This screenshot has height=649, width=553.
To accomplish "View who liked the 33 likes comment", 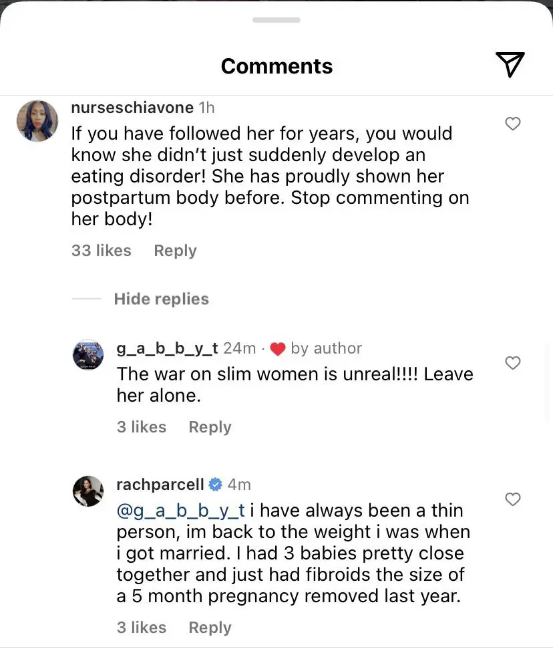I will (101, 250).
